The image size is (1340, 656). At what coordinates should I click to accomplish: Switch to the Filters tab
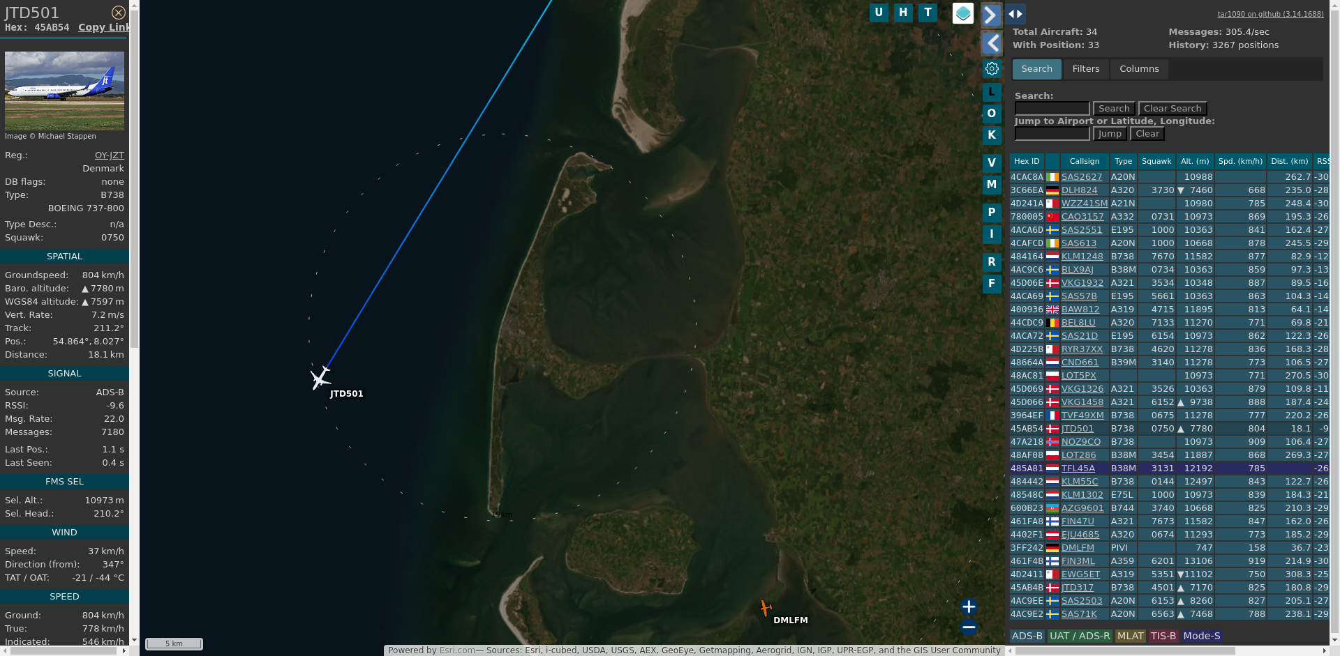(1085, 69)
